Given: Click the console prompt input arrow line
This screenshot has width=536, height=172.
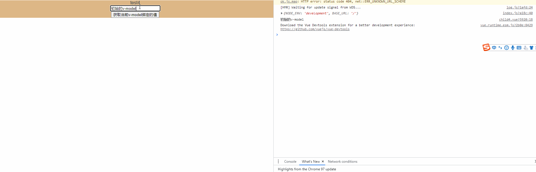Looking at the screenshot, I should click(405, 35).
